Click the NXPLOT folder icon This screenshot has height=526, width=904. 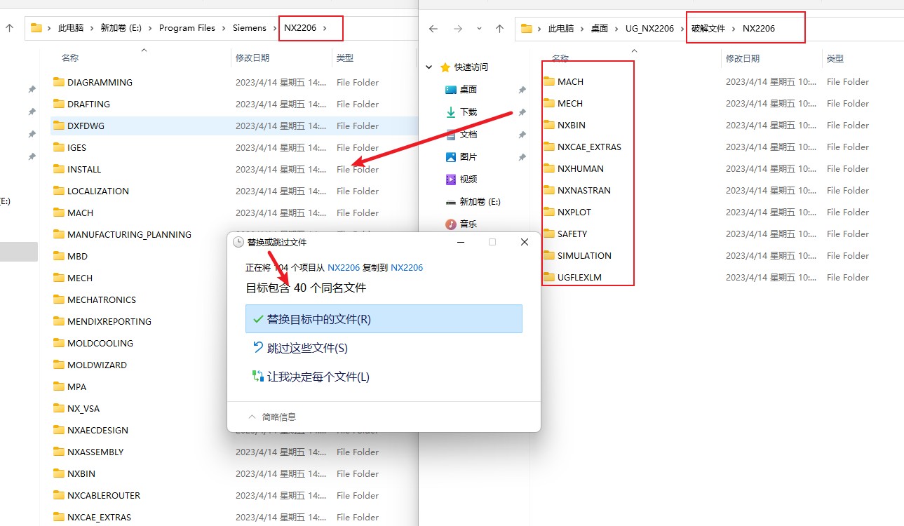(x=549, y=212)
